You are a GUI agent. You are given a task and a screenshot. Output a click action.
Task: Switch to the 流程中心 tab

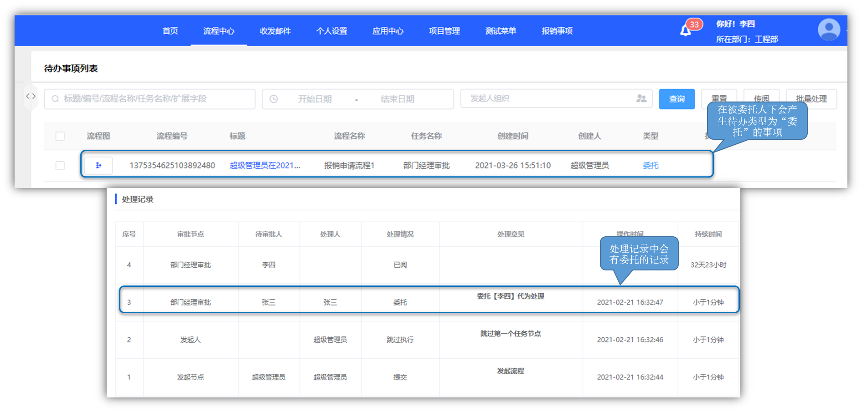coord(219,31)
